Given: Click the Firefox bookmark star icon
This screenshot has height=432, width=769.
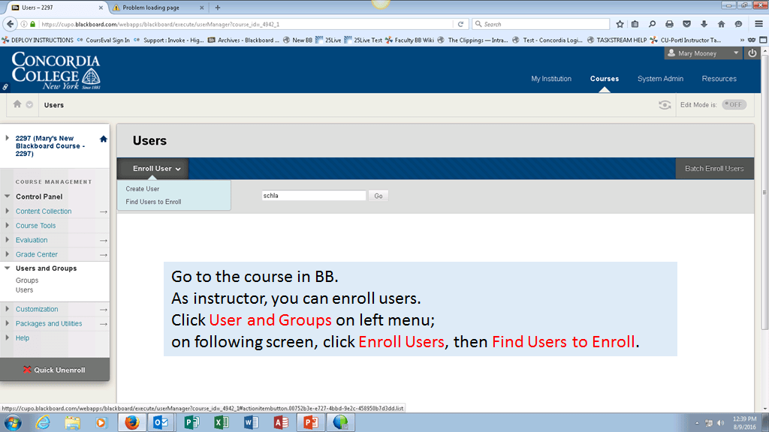Looking at the screenshot, I should pos(620,24).
